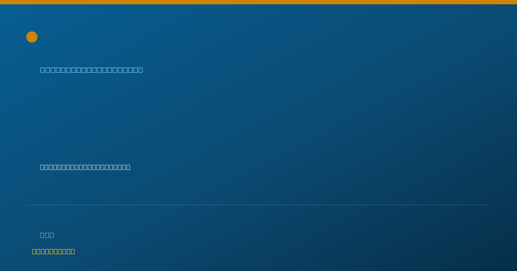This screenshot has height=271, width=517.
Task: Click the short gray label below divider
Action: pyautogui.click(x=47, y=235)
